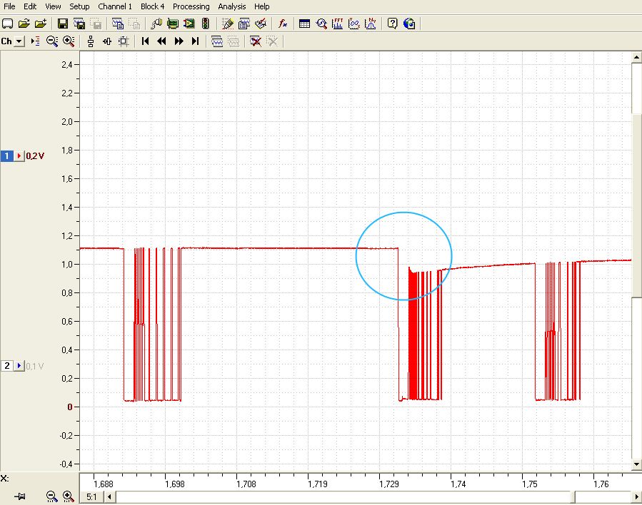The height and width of the screenshot is (505, 642).
Task: Click the traffic light icon
Action: [206, 24]
